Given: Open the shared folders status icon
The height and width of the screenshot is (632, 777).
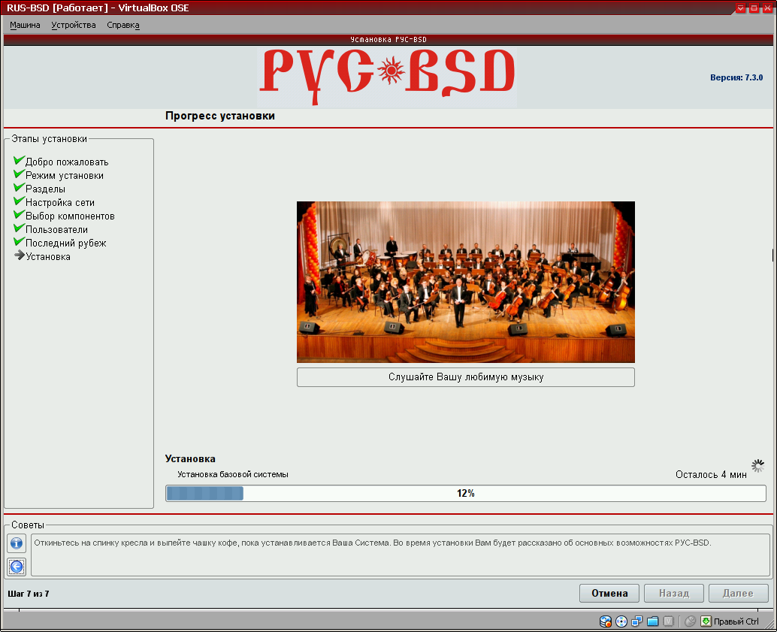Looking at the screenshot, I should click(652, 621).
